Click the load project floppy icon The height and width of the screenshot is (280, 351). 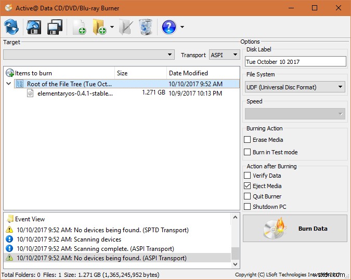(34, 27)
